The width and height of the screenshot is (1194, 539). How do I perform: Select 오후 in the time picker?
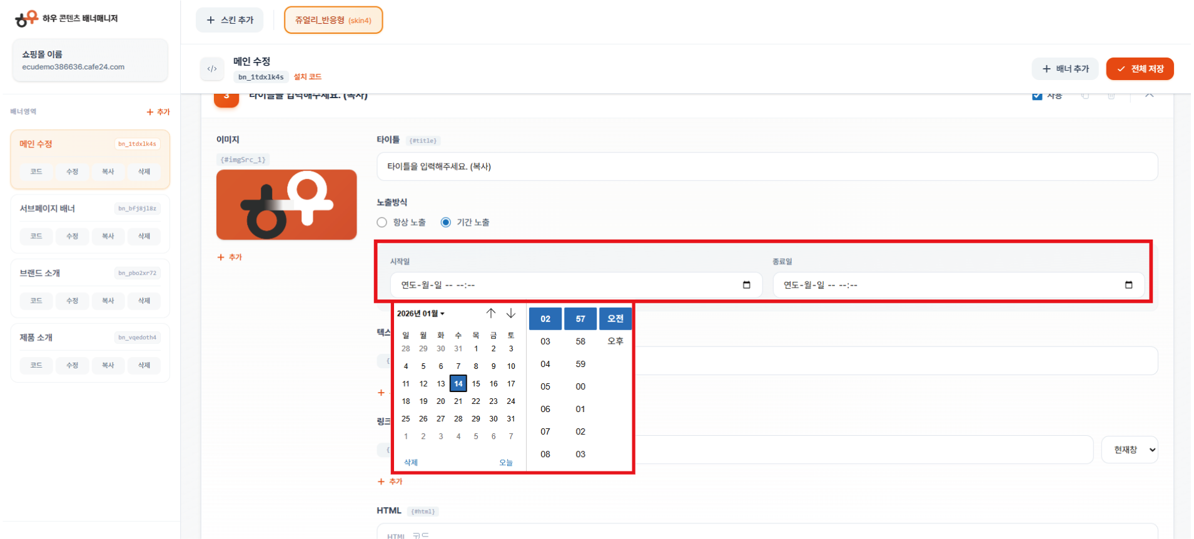click(615, 341)
